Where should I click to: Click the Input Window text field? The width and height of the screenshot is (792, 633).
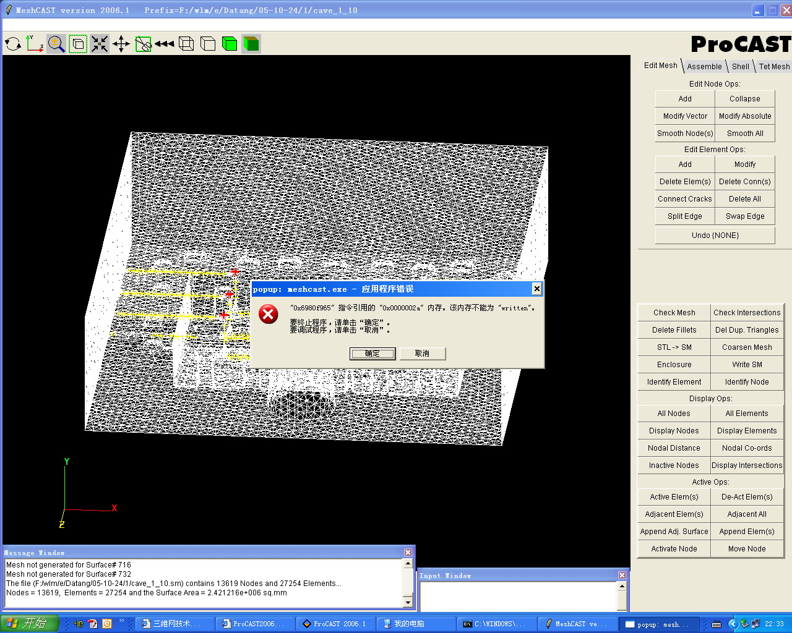519,596
